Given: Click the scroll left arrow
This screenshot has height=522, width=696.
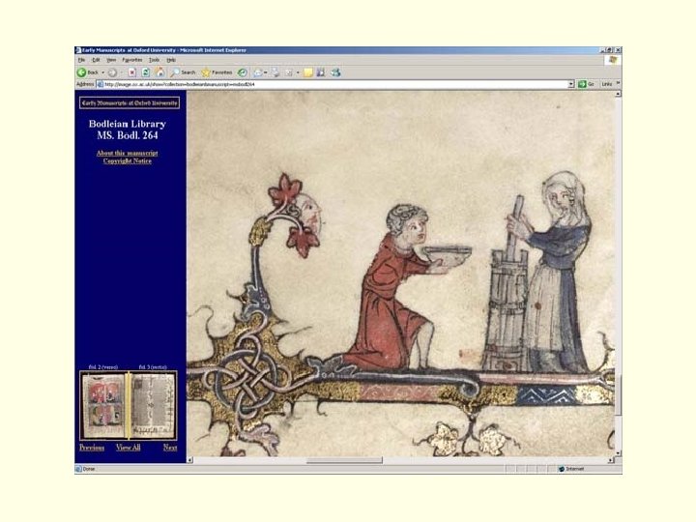Looking at the screenshot, I should 190,460.
